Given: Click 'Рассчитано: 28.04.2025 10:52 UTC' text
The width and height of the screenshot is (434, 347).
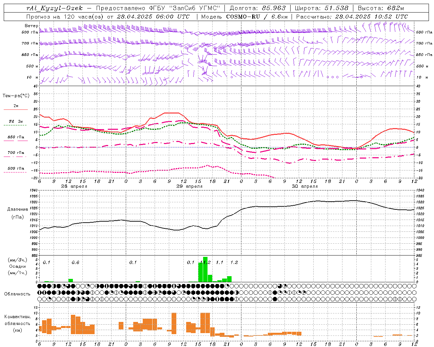Looking at the screenshot, I should point(352,17).
